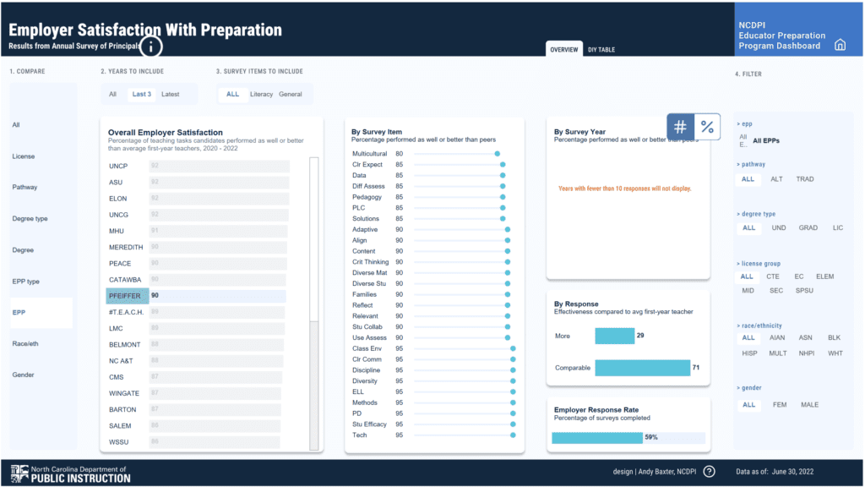Select the PFEIFFER row
Image resolution: width=865 pixels, height=487 pixels.
tap(196, 296)
